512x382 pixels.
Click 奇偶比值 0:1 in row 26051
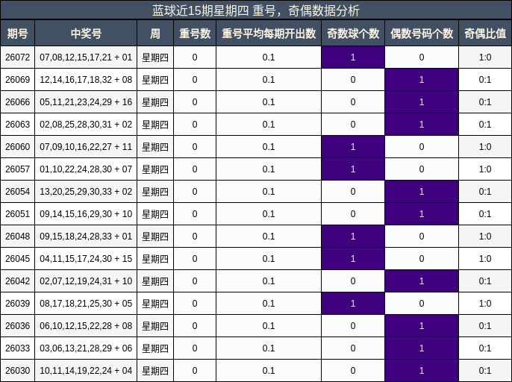click(485, 214)
